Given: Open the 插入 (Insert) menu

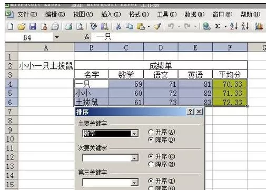Looking at the screenshot, I should click(x=111, y=14).
